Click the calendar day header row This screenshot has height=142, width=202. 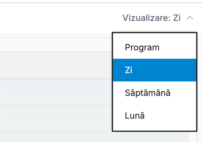56,45
